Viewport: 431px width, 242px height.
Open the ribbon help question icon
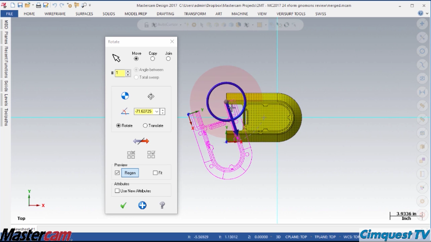(x=420, y=13)
